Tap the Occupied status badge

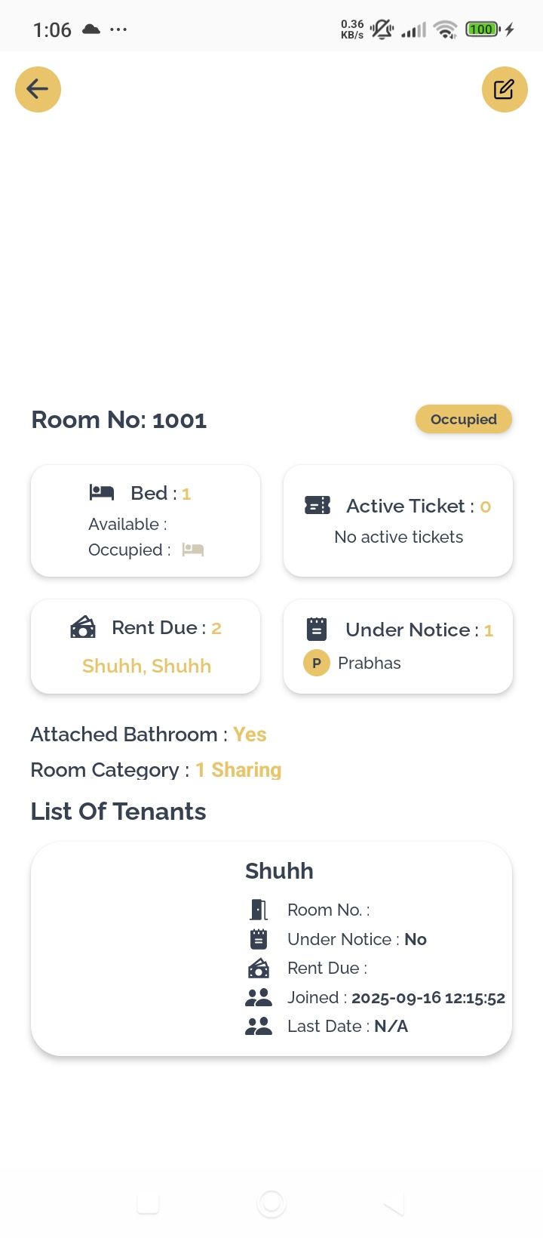(463, 419)
